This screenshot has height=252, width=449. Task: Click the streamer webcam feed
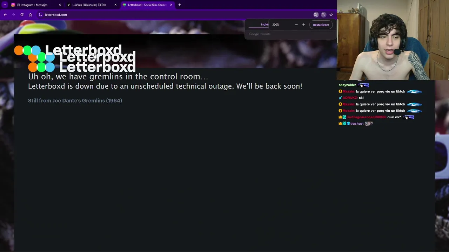[393, 40]
